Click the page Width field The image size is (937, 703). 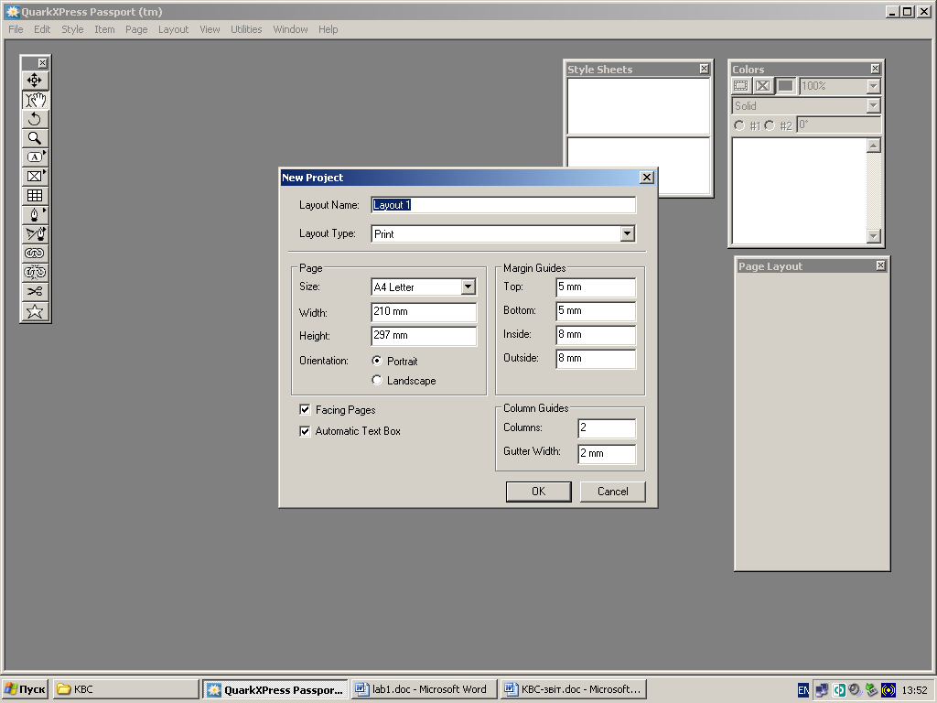[x=424, y=311]
